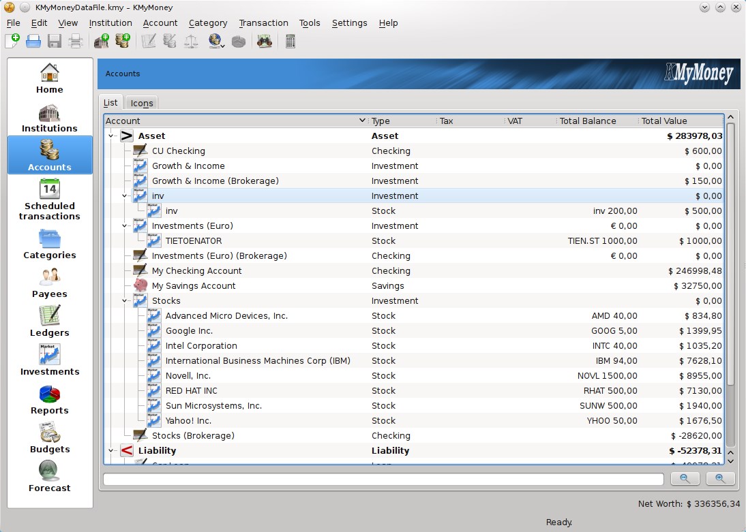This screenshot has height=532, width=746.
Task: Open the Account menu
Action: (x=160, y=23)
